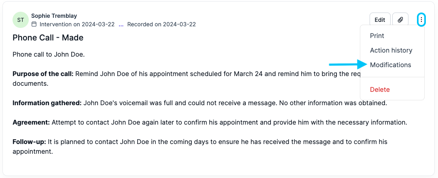Click the calendar icon beside Intervention date

(x=34, y=24)
